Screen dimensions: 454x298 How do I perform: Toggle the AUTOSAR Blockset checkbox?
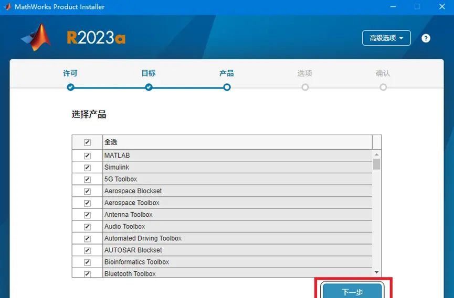[x=87, y=250]
